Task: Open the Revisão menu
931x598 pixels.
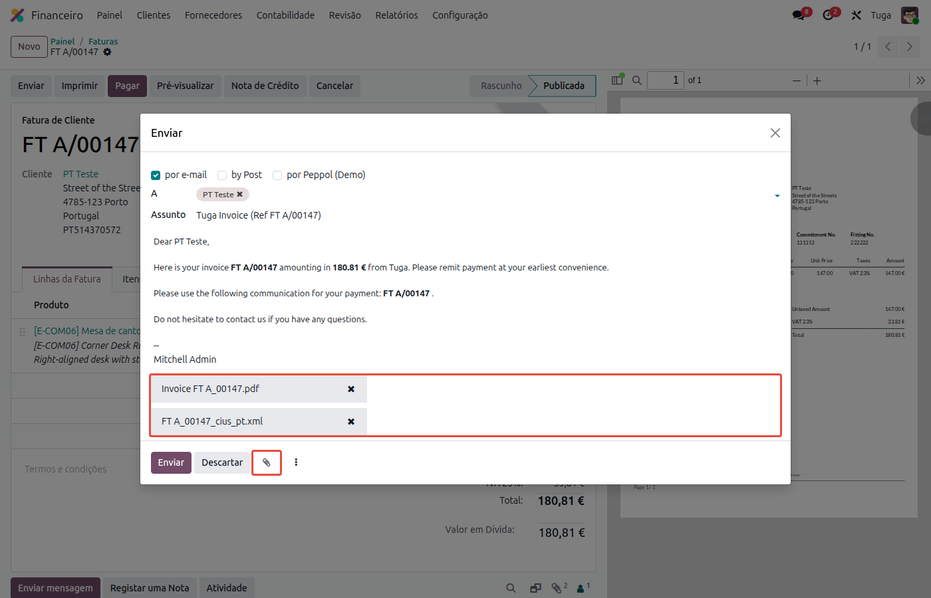Action: [345, 15]
